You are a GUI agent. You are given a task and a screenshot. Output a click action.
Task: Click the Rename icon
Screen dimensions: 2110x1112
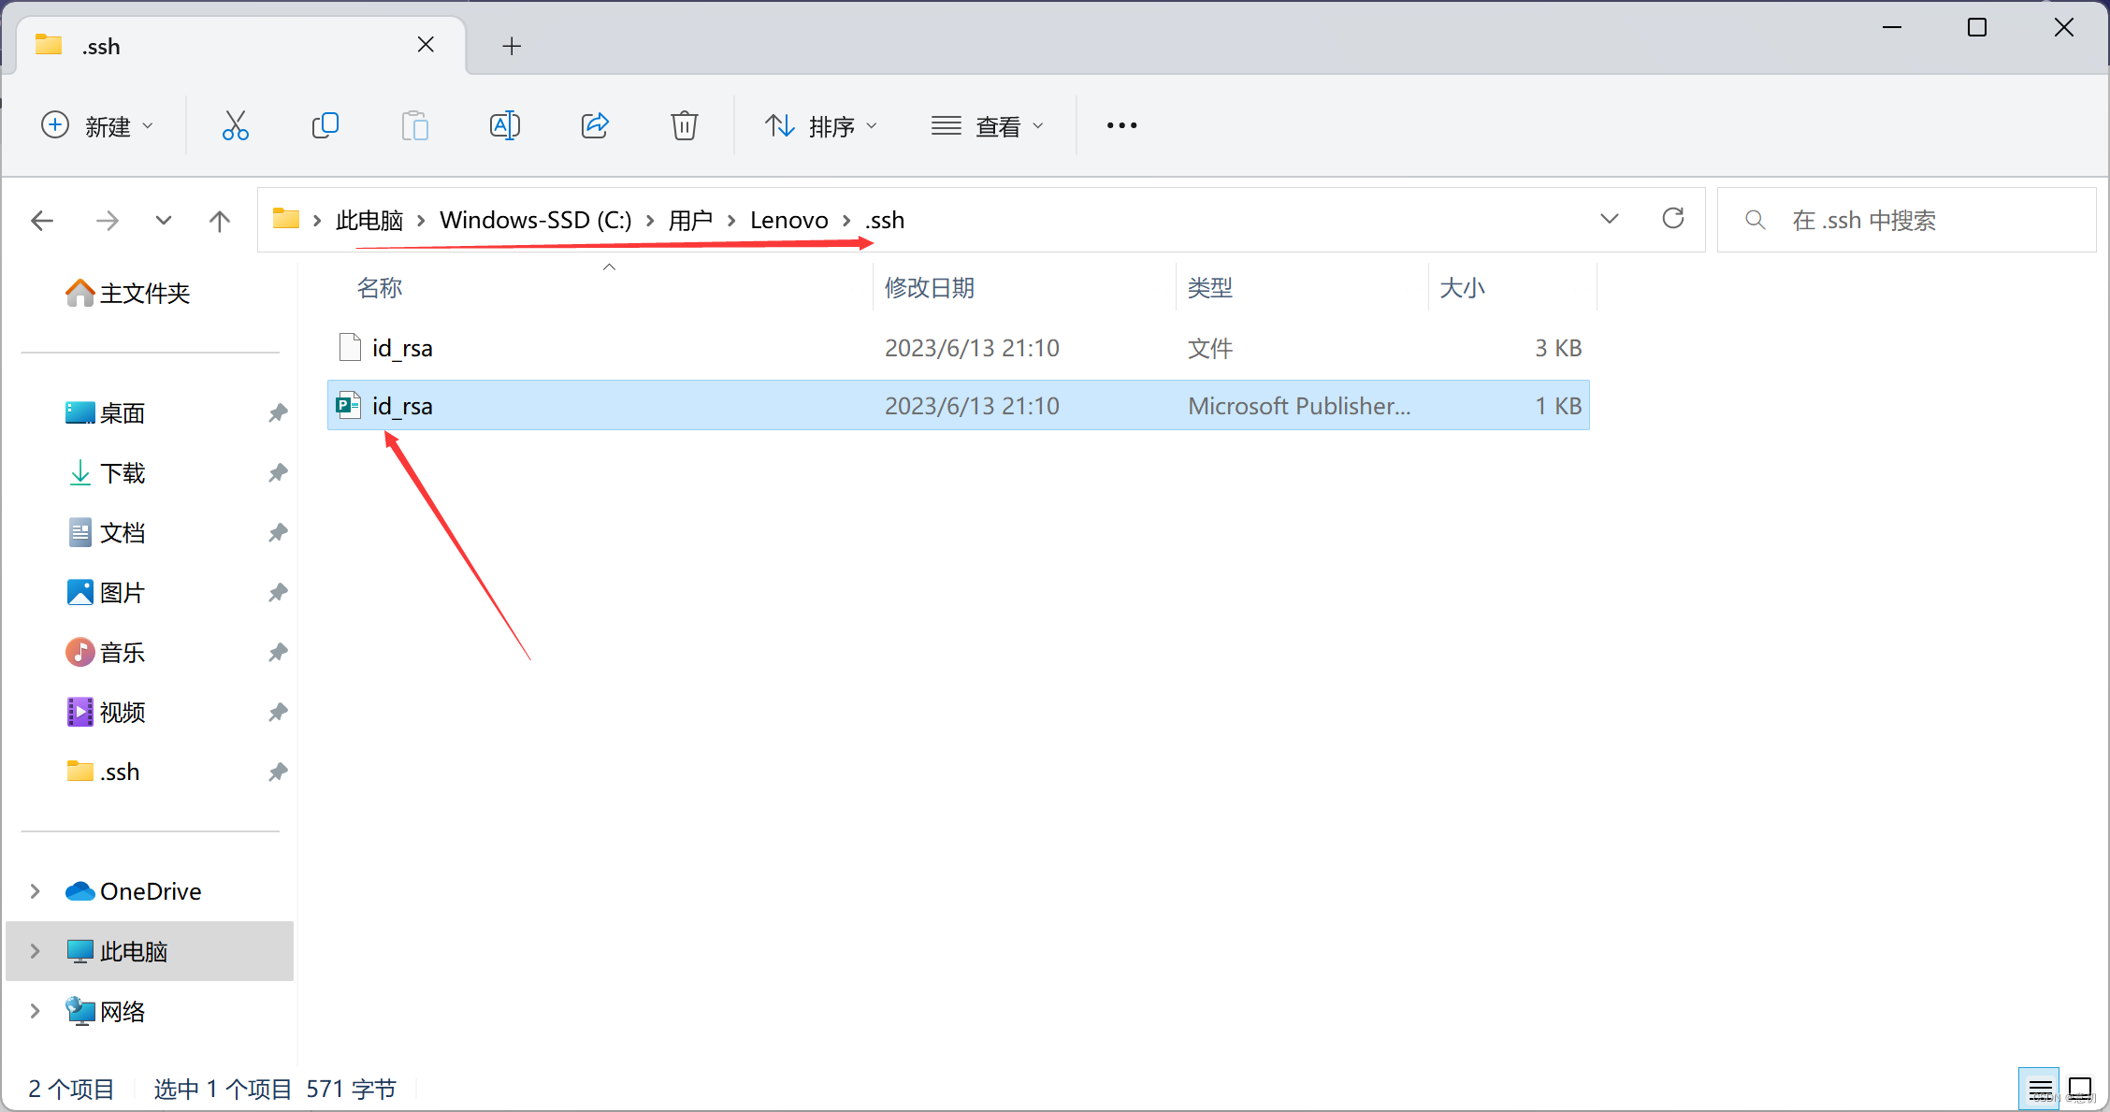point(505,125)
